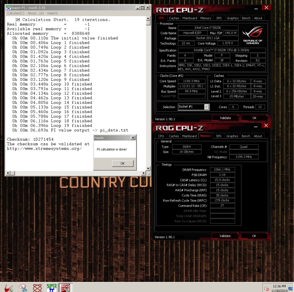The image size is (294, 292).
Task: Open the About...(A) menu in Super PI
Action: [36, 13]
